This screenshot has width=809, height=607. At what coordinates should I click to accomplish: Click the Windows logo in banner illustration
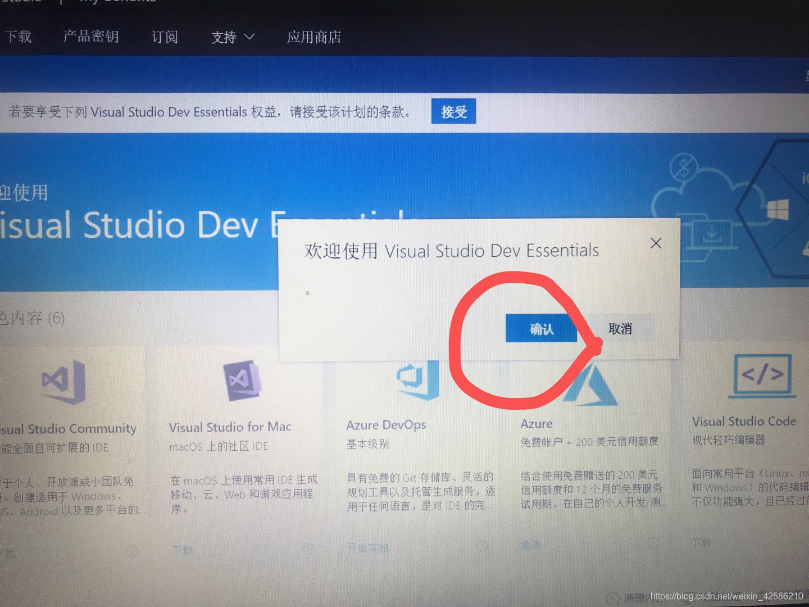click(x=778, y=210)
